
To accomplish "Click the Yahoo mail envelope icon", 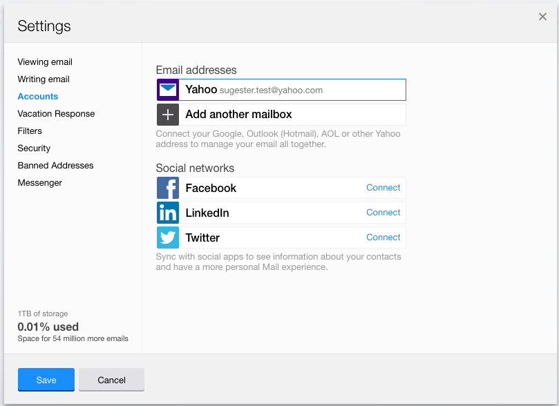I will (x=168, y=90).
